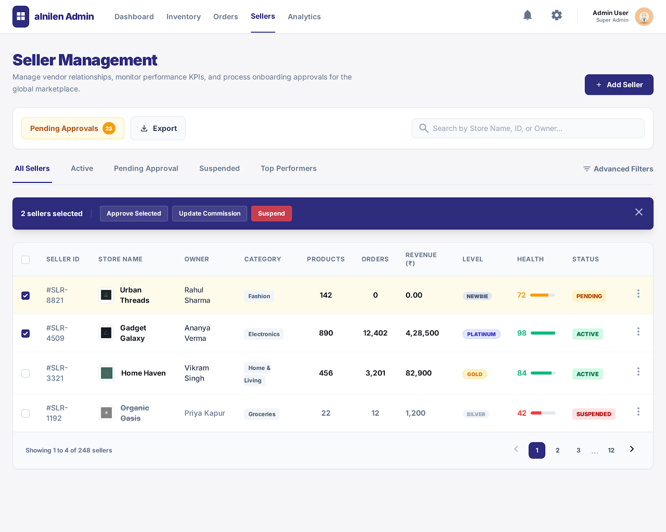666x532 pixels.
Task: Uncheck the Urban Threads row checkbox
Action: pos(25,296)
